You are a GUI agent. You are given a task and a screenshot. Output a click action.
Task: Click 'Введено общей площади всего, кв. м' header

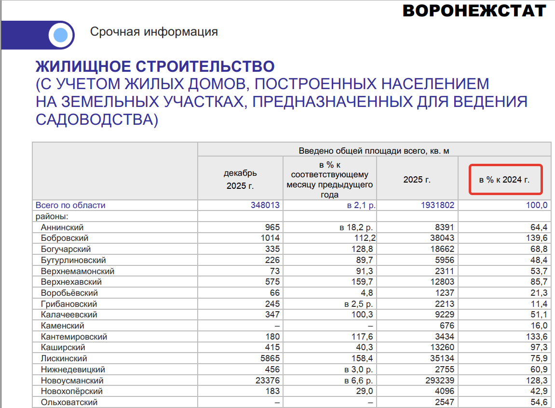pyautogui.click(x=374, y=151)
